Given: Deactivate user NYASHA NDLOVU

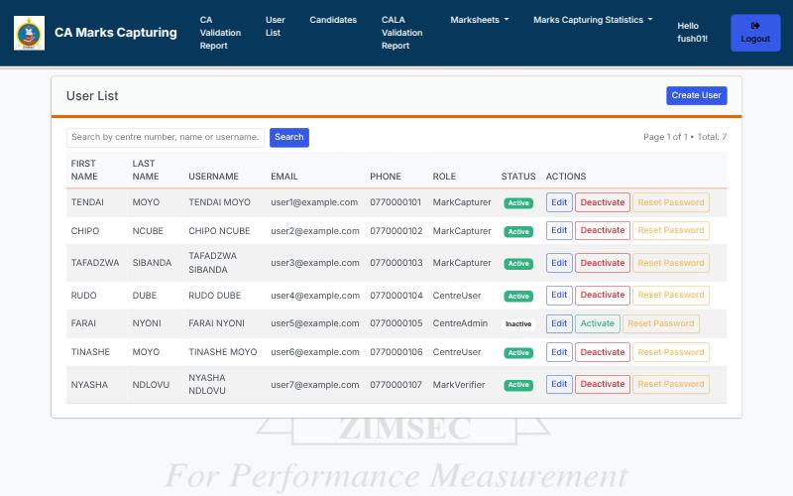Looking at the screenshot, I should click(x=602, y=384).
